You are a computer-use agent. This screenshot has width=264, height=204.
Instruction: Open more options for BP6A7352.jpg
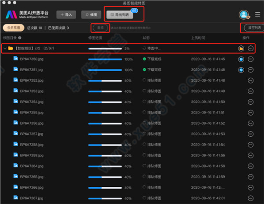pos(251,80)
